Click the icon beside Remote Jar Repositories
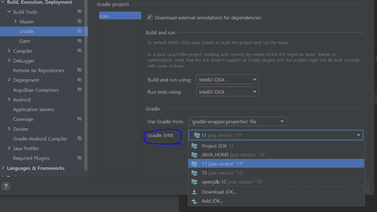This screenshot has width=377, height=212. [80, 70]
